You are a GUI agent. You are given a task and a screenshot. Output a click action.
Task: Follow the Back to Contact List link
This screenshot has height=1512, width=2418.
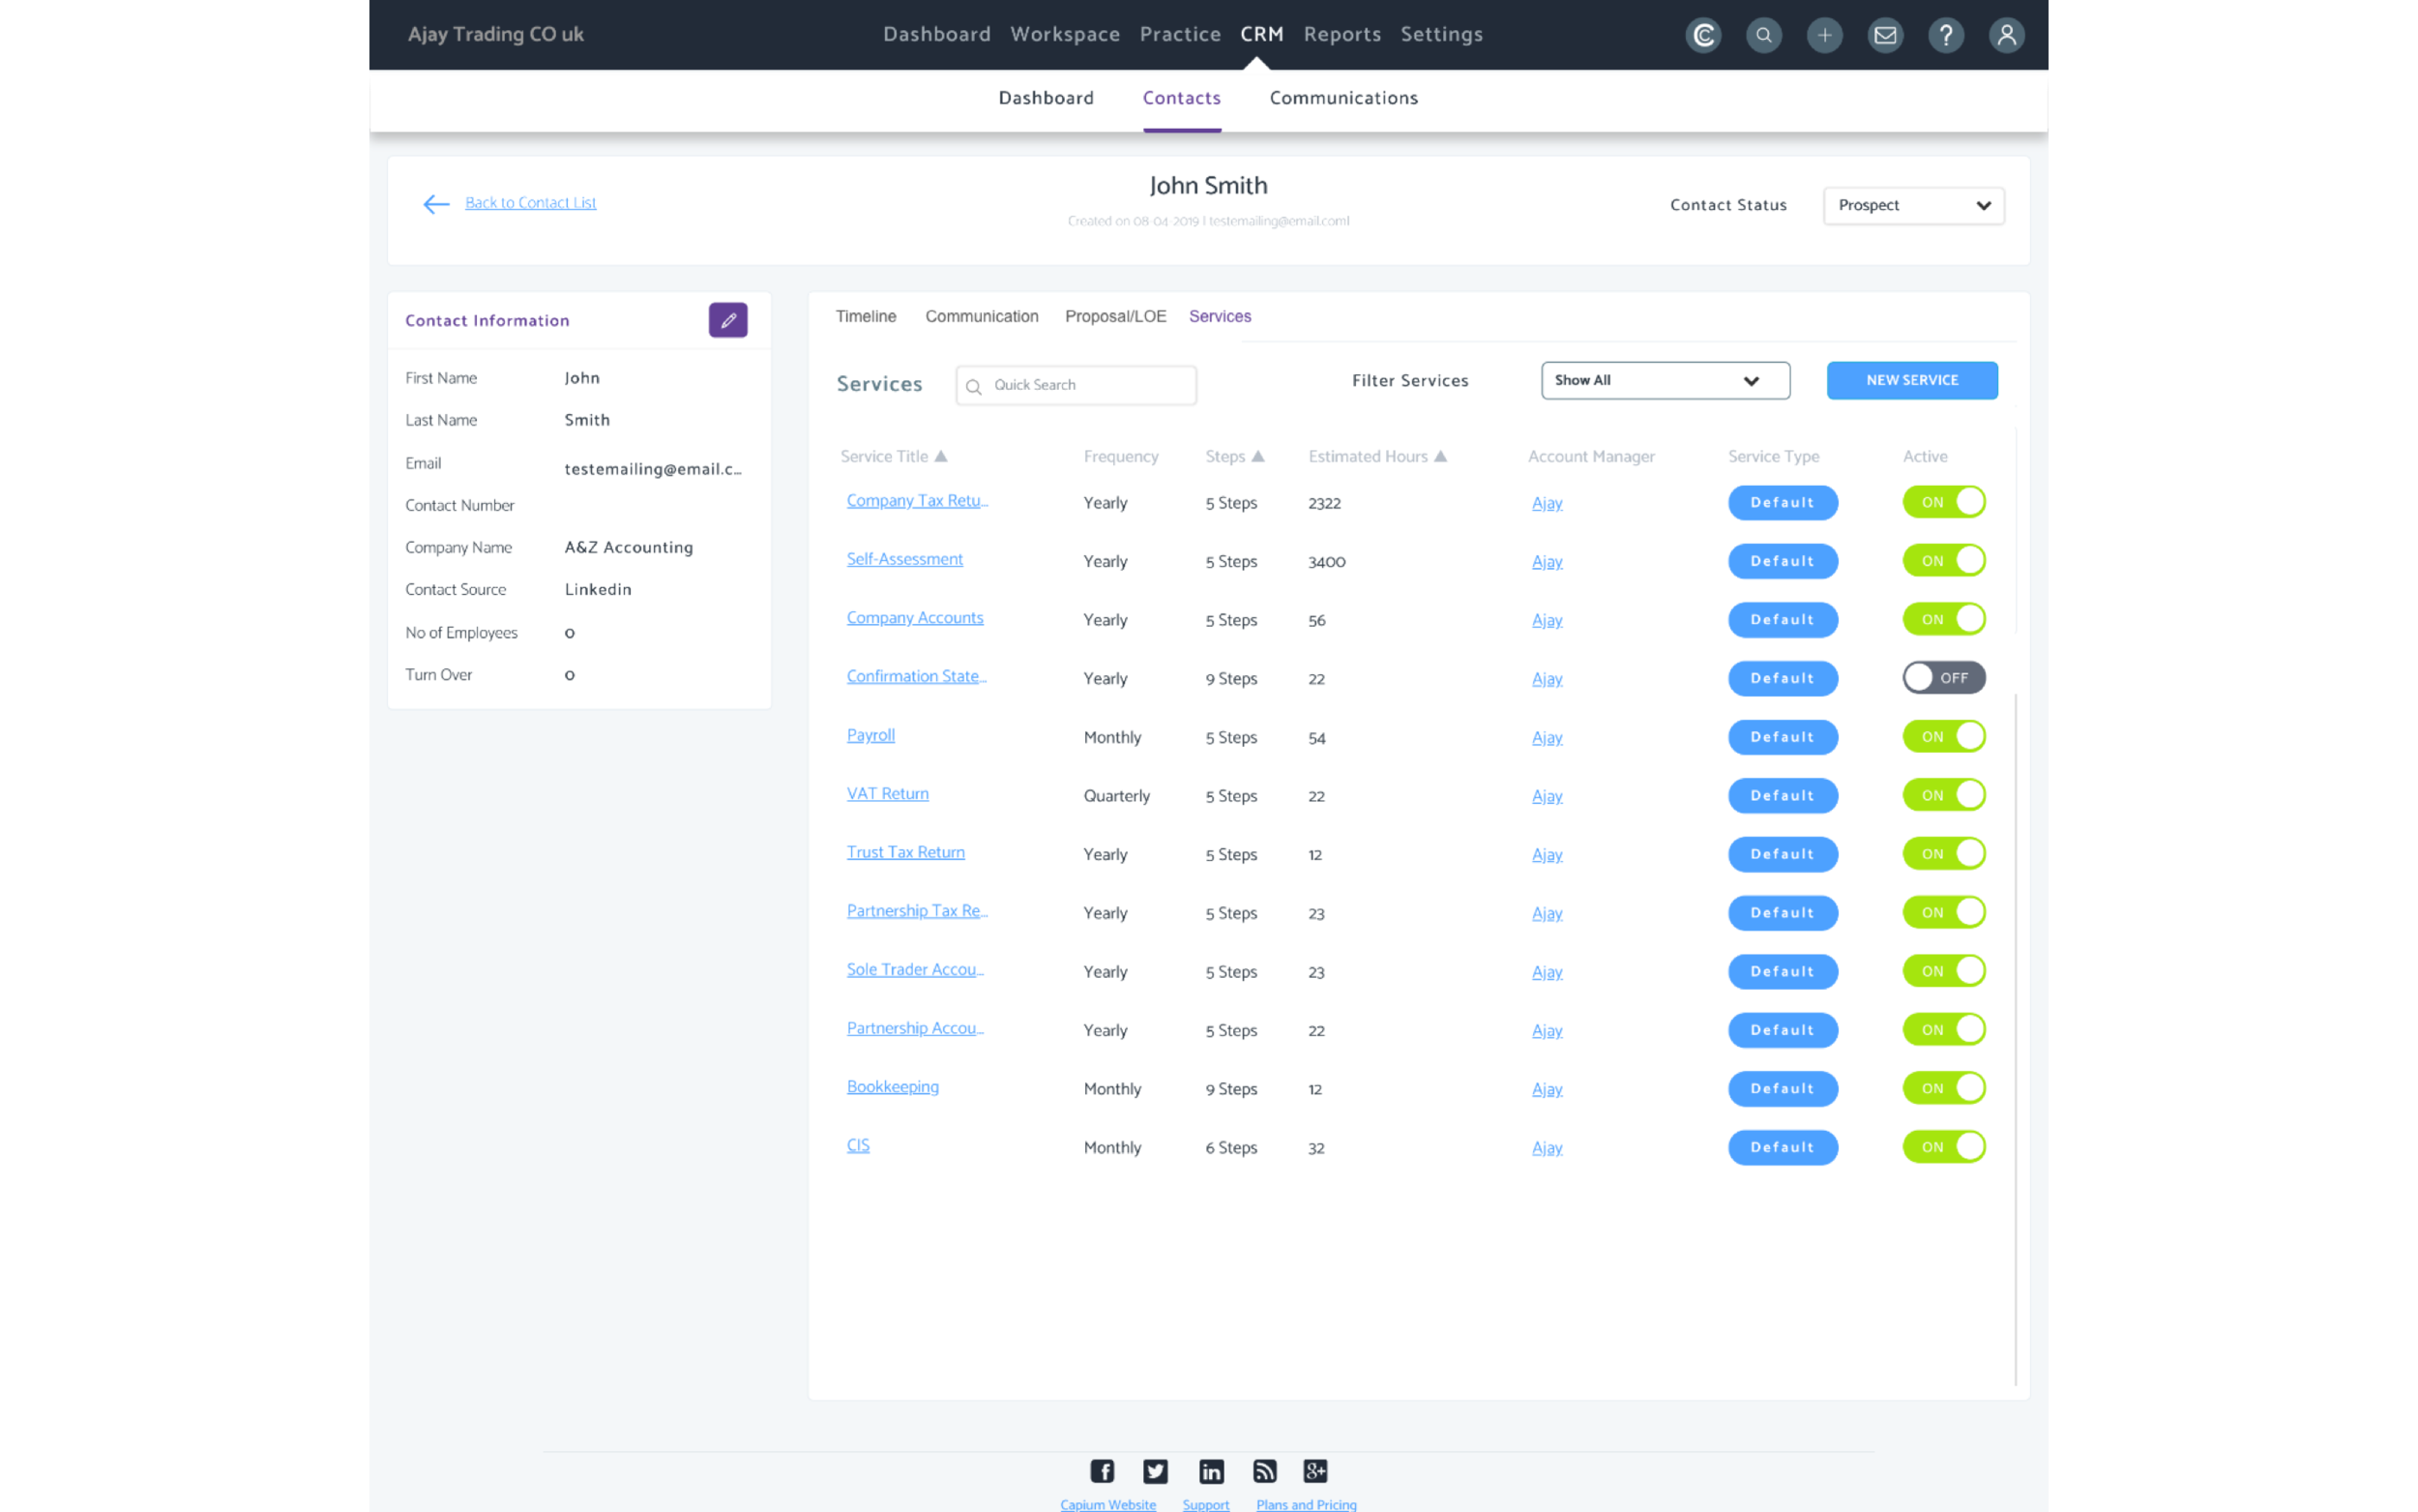pyautogui.click(x=531, y=203)
